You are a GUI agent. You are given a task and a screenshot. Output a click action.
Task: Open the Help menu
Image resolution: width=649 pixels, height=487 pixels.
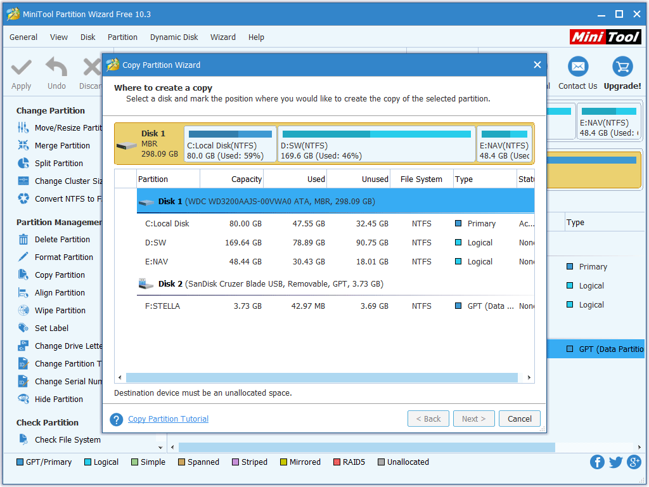point(256,37)
